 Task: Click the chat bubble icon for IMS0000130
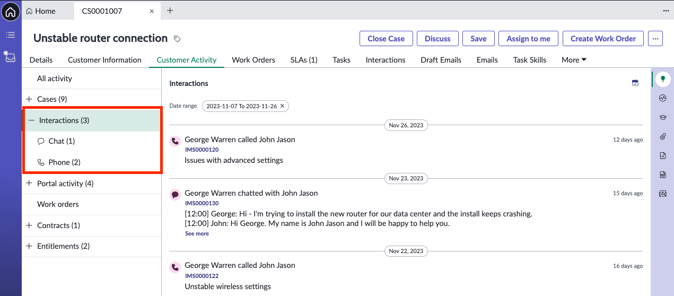(x=175, y=195)
